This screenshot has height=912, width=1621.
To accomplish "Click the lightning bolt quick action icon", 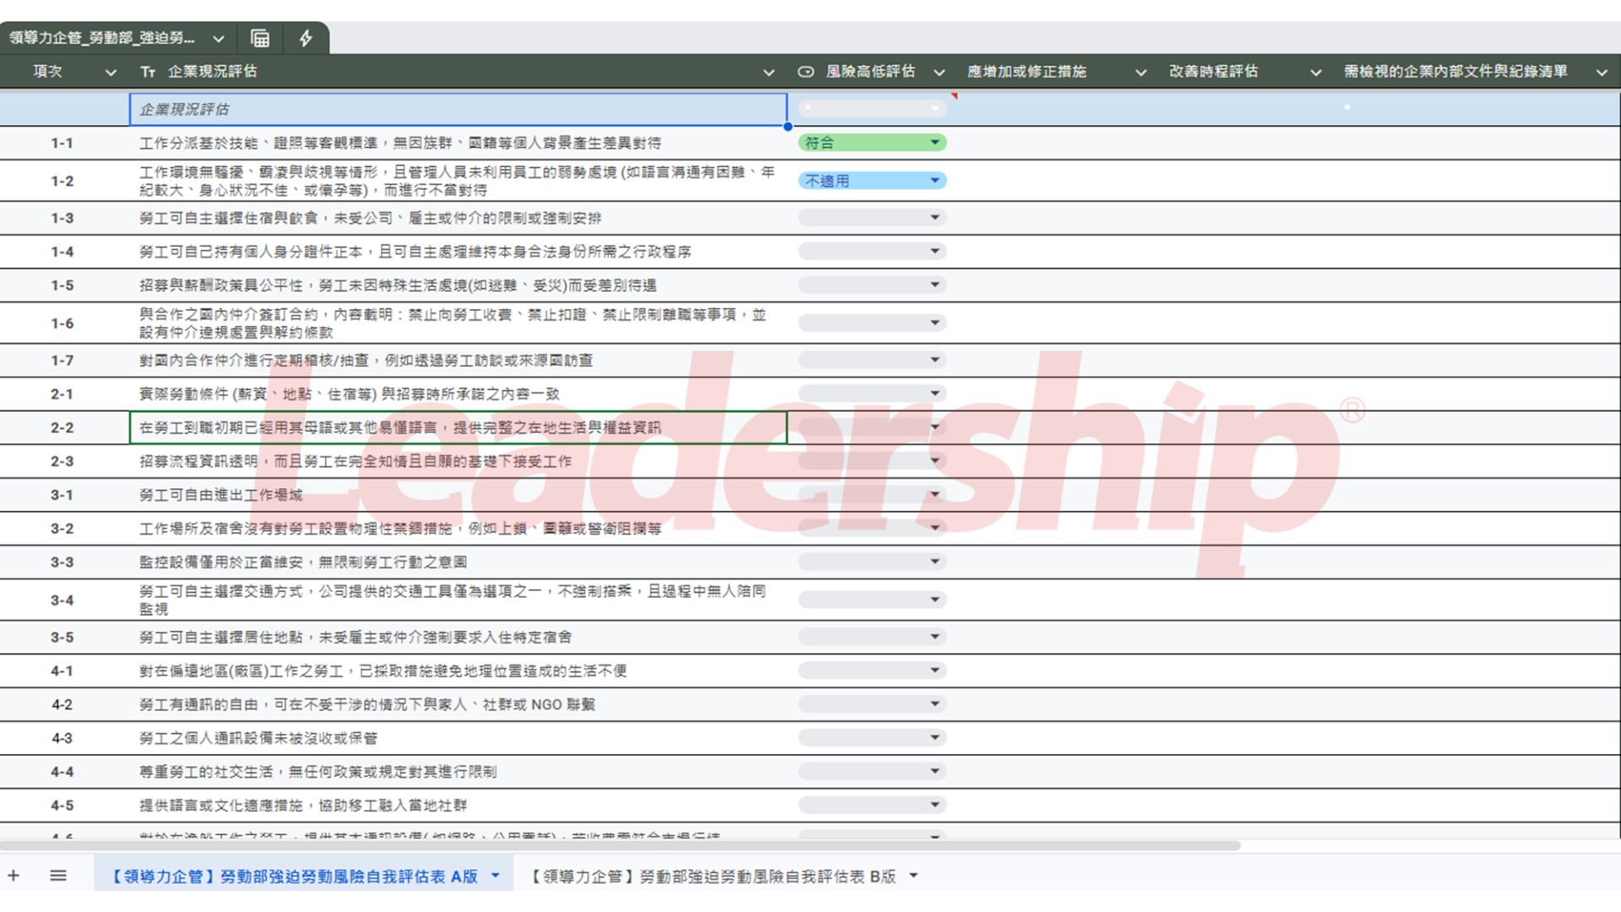I will click(x=306, y=38).
